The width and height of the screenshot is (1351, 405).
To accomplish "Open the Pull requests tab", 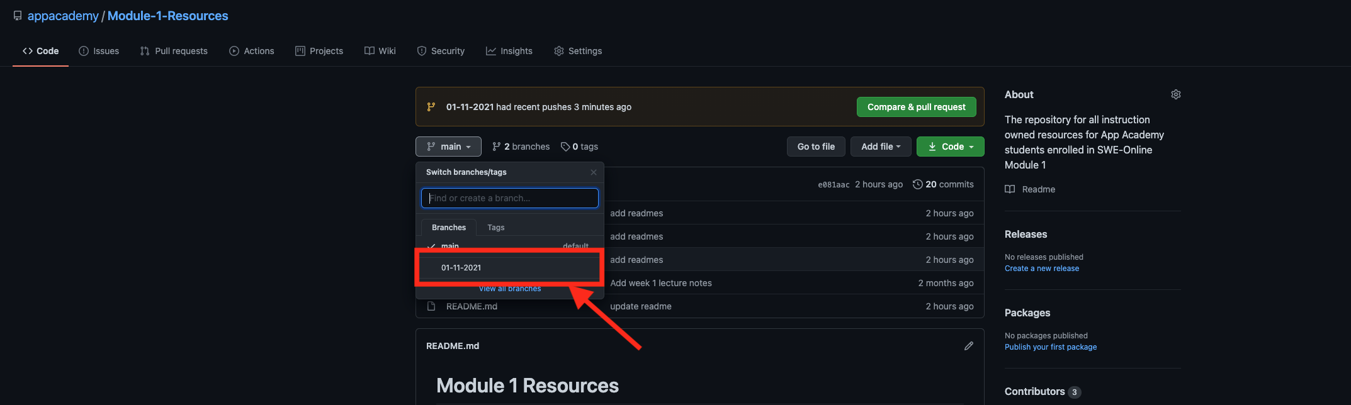I will coord(174,51).
